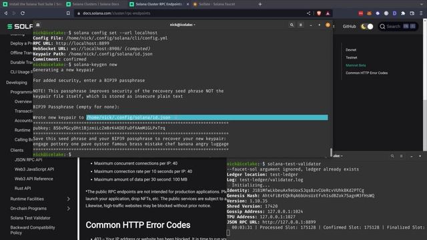Click the pubkey line in terminal
Viewport: 427px width, 240px height.
[x=99, y=128]
